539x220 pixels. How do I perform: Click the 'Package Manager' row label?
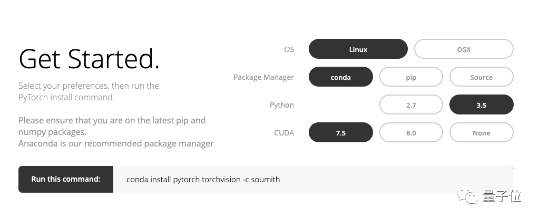tap(263, 77)
